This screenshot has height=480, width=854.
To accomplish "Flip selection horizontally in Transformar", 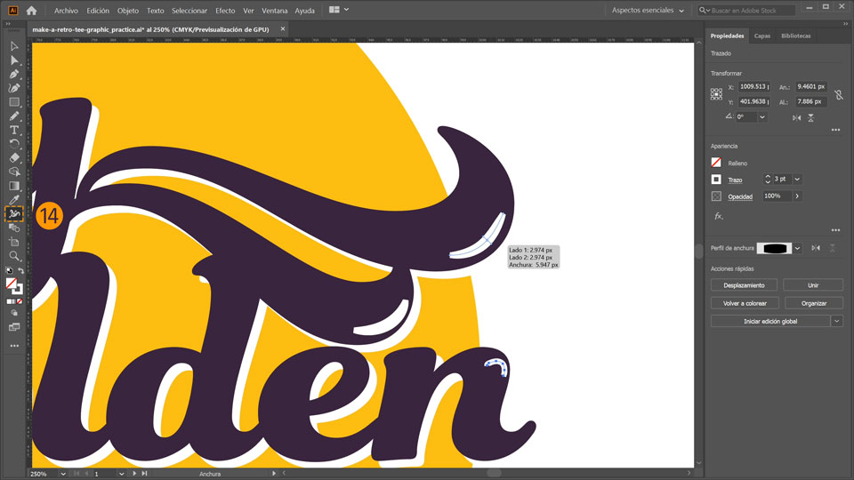I will (796, 117).
